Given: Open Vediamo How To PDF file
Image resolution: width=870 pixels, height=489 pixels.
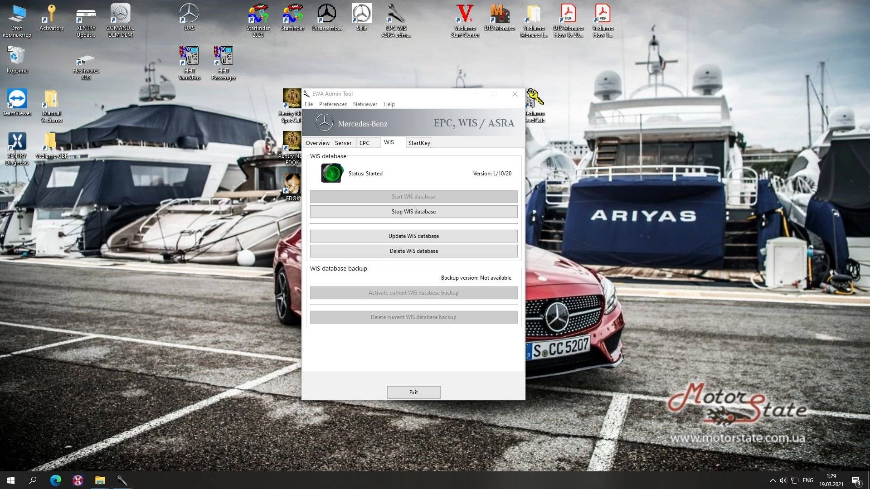Looking at the screenshot, I should pos(603,20).
